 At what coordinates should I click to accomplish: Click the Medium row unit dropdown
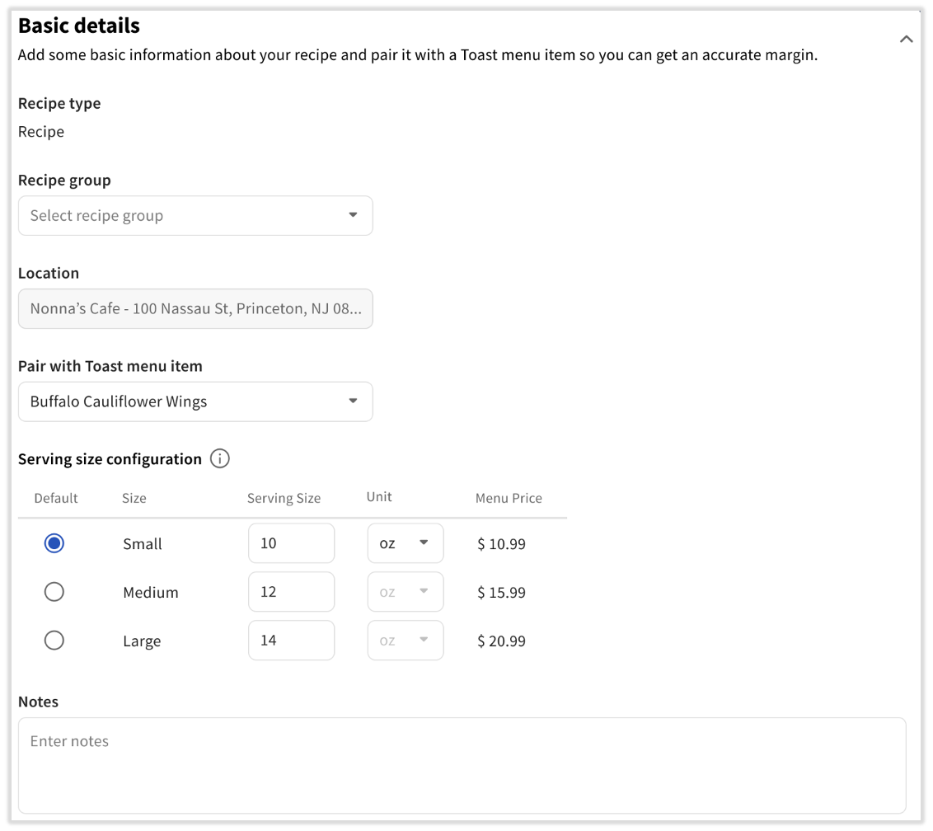[405, 592]
